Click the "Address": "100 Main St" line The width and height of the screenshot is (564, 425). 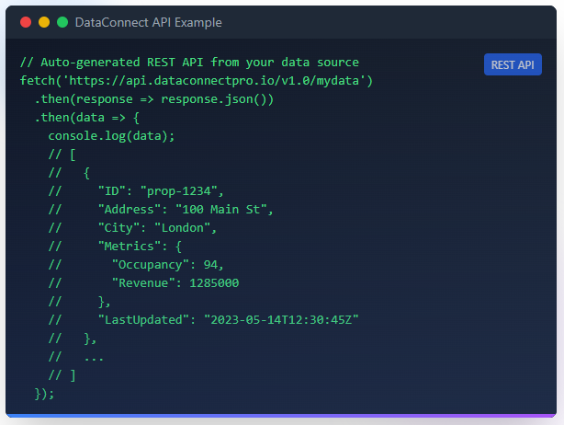click(161, 209)
